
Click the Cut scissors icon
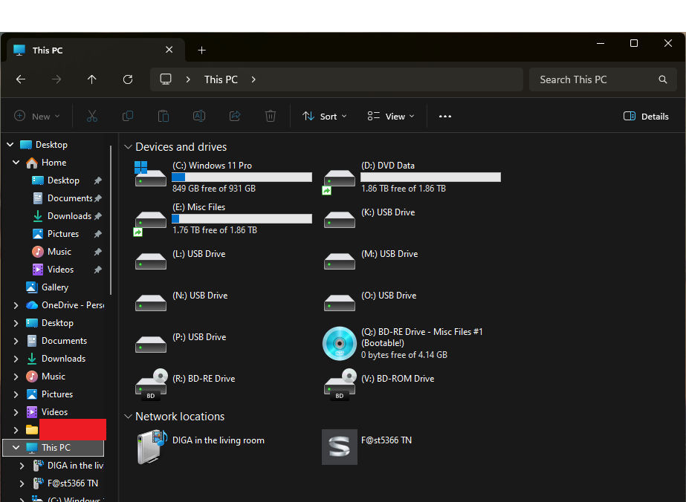click(x=92, y=116)
